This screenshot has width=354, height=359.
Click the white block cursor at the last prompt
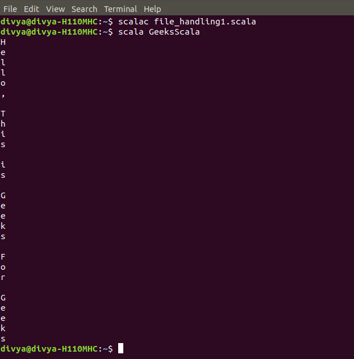tap(120, 348)
